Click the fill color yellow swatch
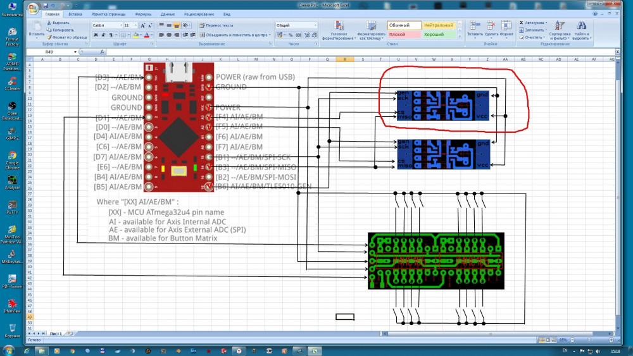 135,35
